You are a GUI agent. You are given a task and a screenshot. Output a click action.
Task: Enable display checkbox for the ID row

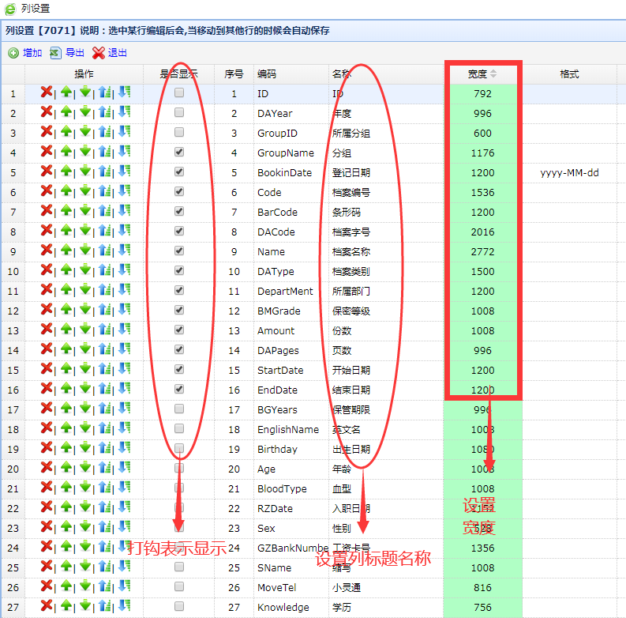click(179, 93)
